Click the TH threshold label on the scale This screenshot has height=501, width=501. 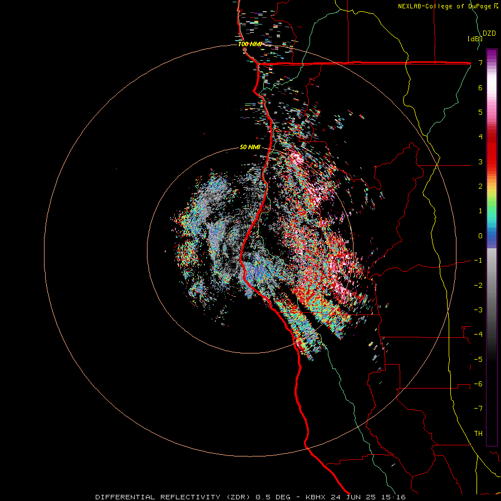coord(478,434)
